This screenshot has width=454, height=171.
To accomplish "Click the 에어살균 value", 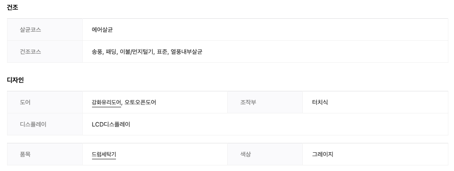I will point(102,30).
